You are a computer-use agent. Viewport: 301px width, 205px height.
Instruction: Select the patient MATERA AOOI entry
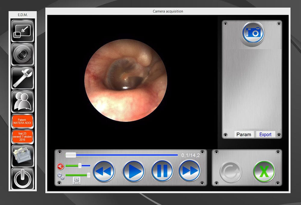22,121
